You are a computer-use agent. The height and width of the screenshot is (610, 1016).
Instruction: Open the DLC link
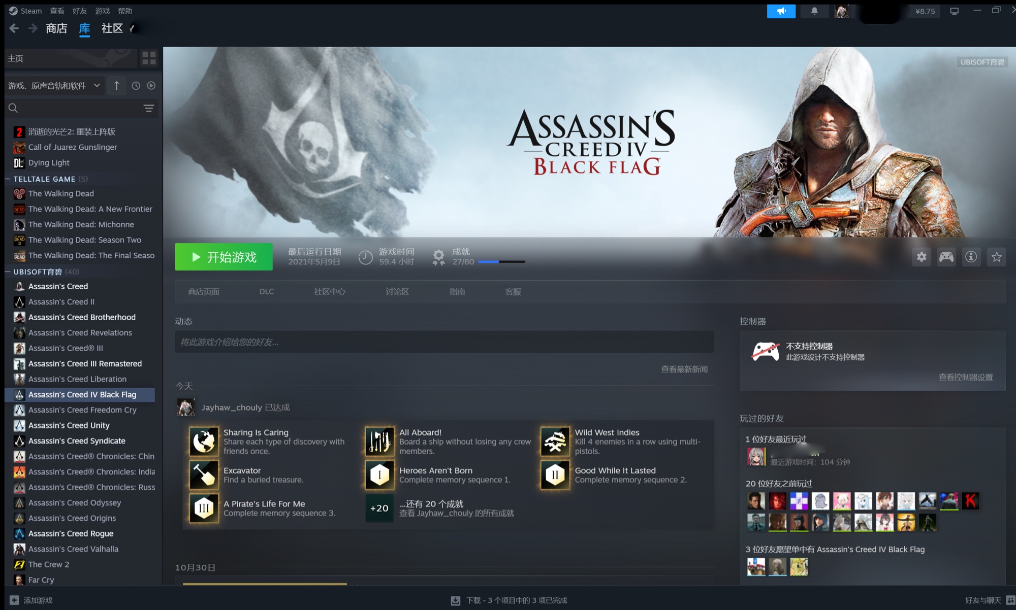click(x=267, y=292)
